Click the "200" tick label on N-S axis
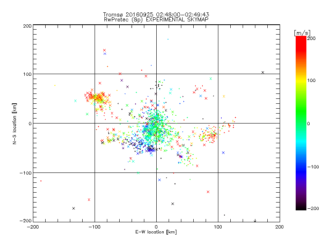Image resolution: width=329 pixels, height=247 pixels. 27,26
